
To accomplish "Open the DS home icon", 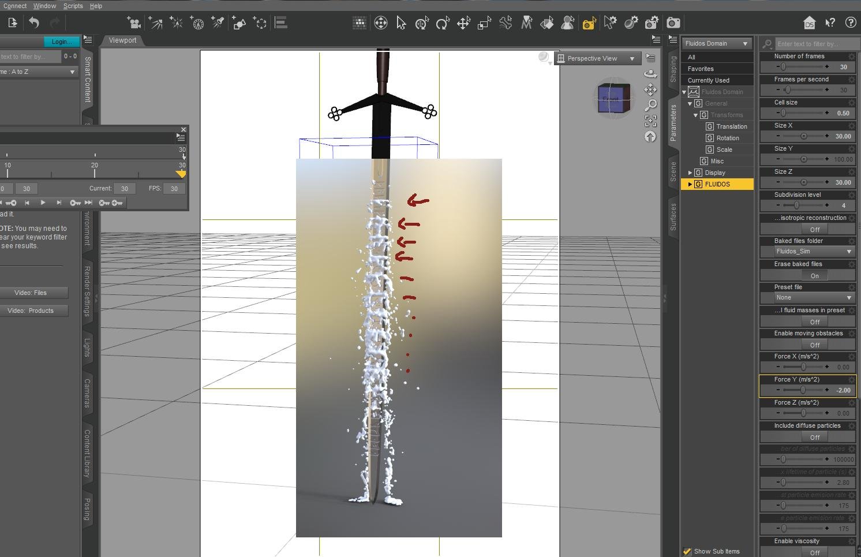I will [x=810, y=23].
